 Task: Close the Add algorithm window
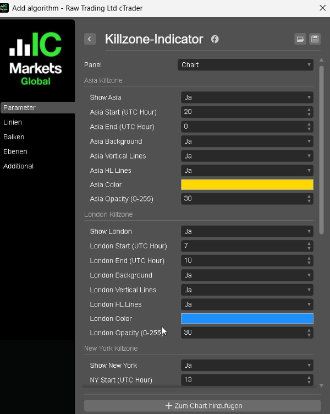(322, 8)
